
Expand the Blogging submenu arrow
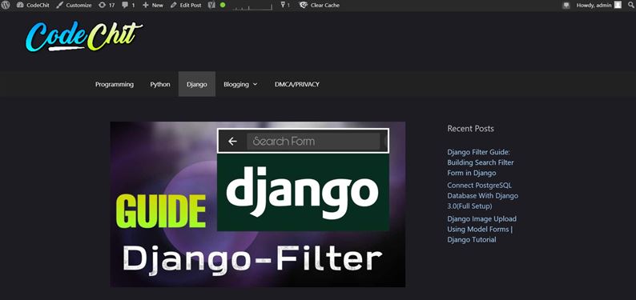pyautogui.click(x=256, y=84)
